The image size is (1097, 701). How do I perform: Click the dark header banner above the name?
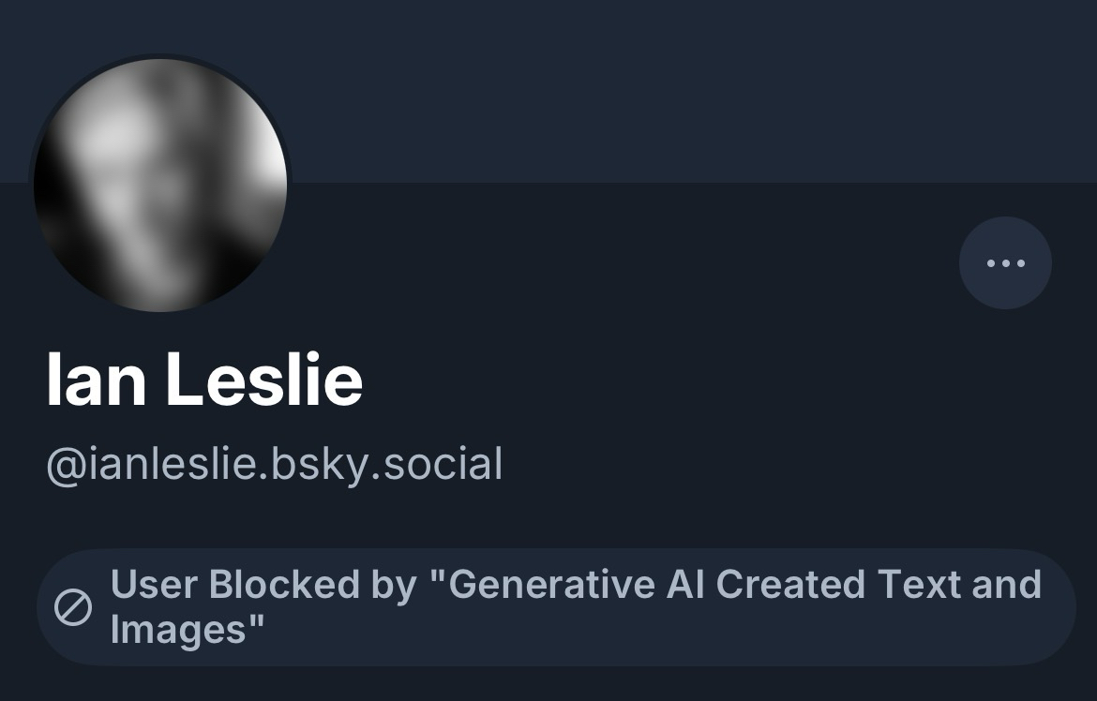click(x=656, y=89)
